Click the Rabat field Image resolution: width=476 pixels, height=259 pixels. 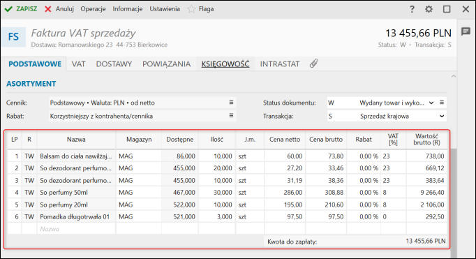142,116
